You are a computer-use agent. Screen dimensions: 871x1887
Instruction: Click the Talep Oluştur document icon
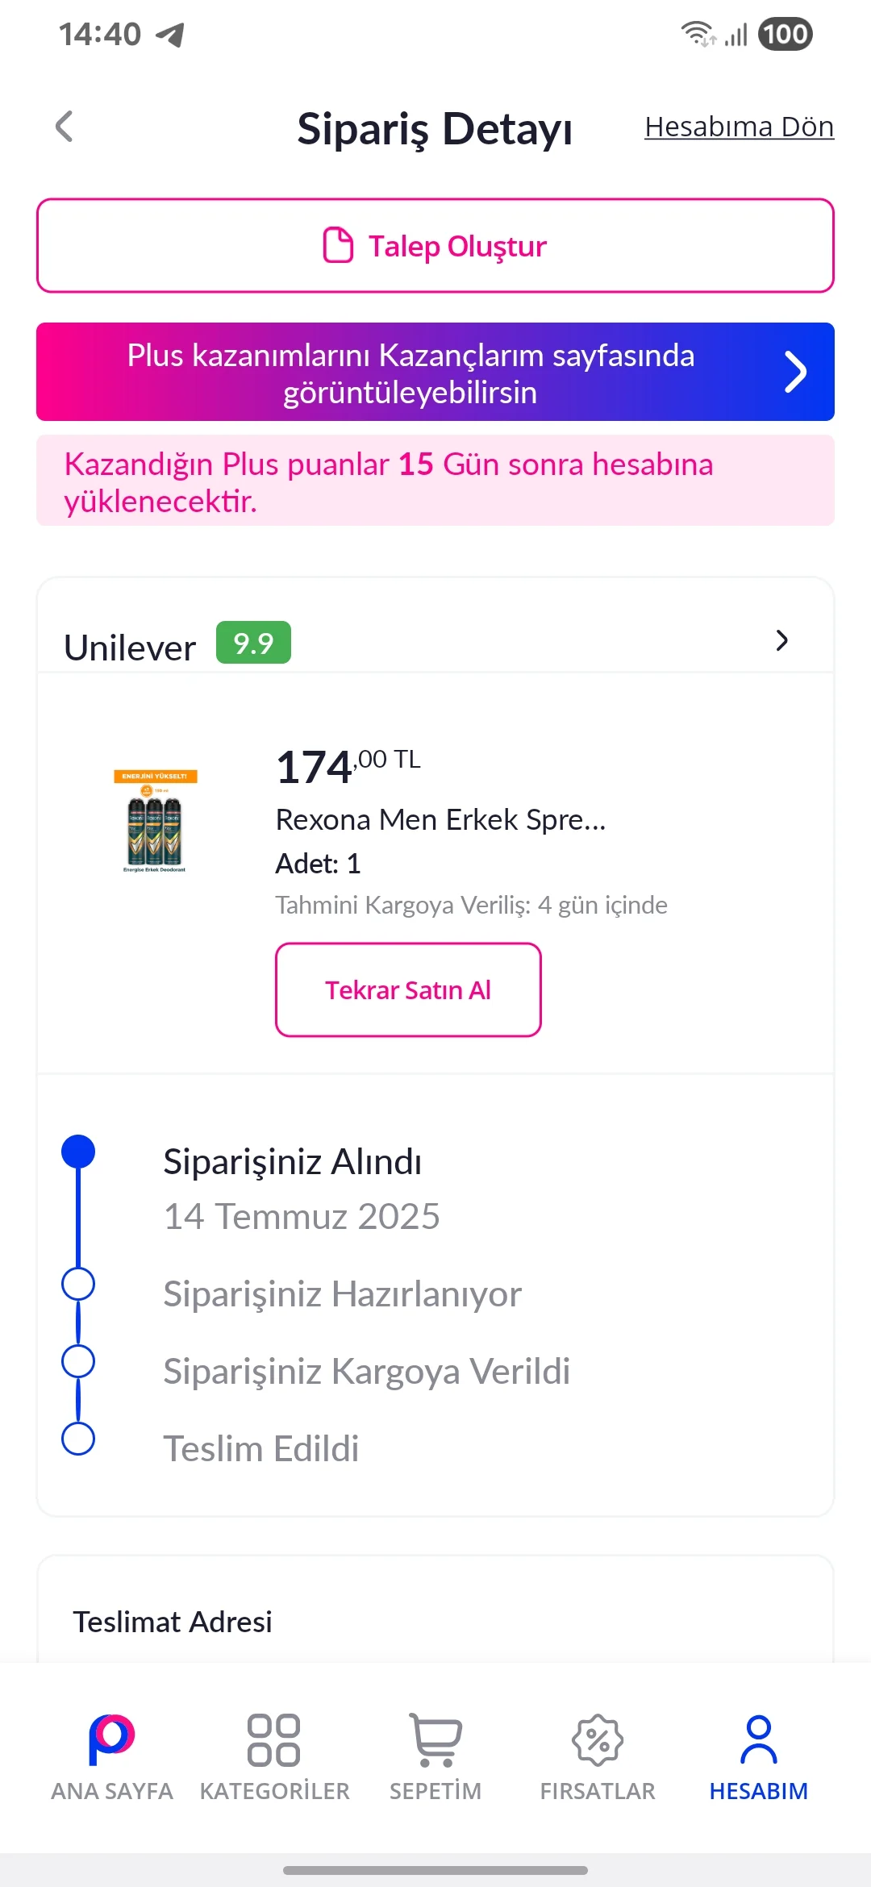point(338,245)
